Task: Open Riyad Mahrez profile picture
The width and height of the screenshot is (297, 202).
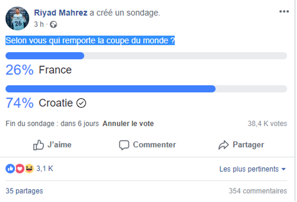Action: [x=17, y=18]
